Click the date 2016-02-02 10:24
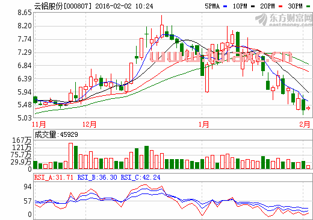 [x=124, y=6]
